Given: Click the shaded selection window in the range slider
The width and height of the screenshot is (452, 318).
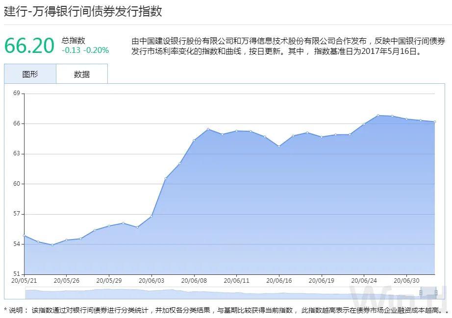Looking at the screenshot, I should (428, 293).
